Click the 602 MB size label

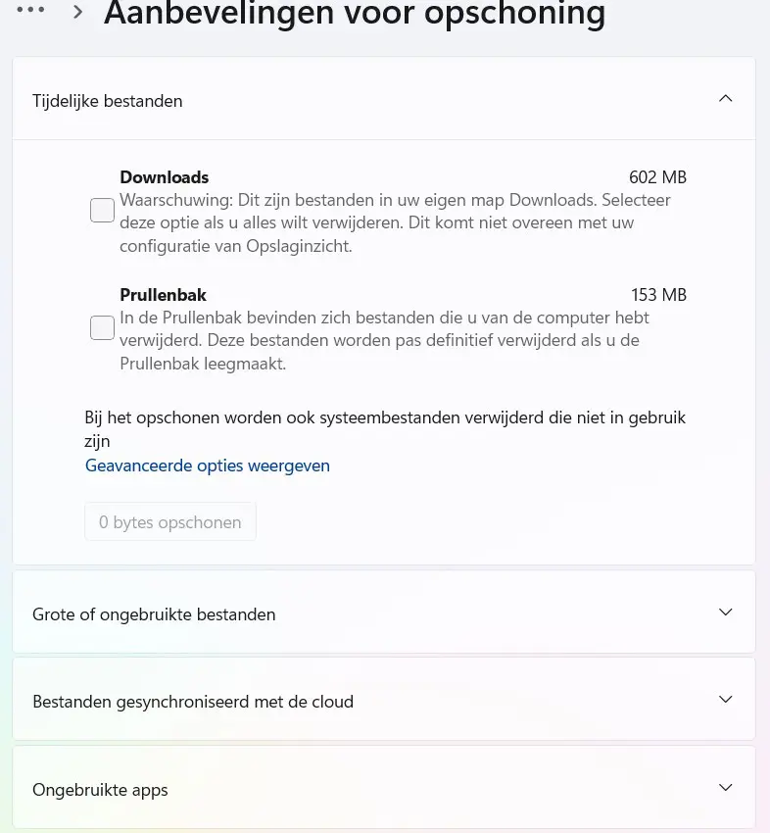[x=658, y=177]
